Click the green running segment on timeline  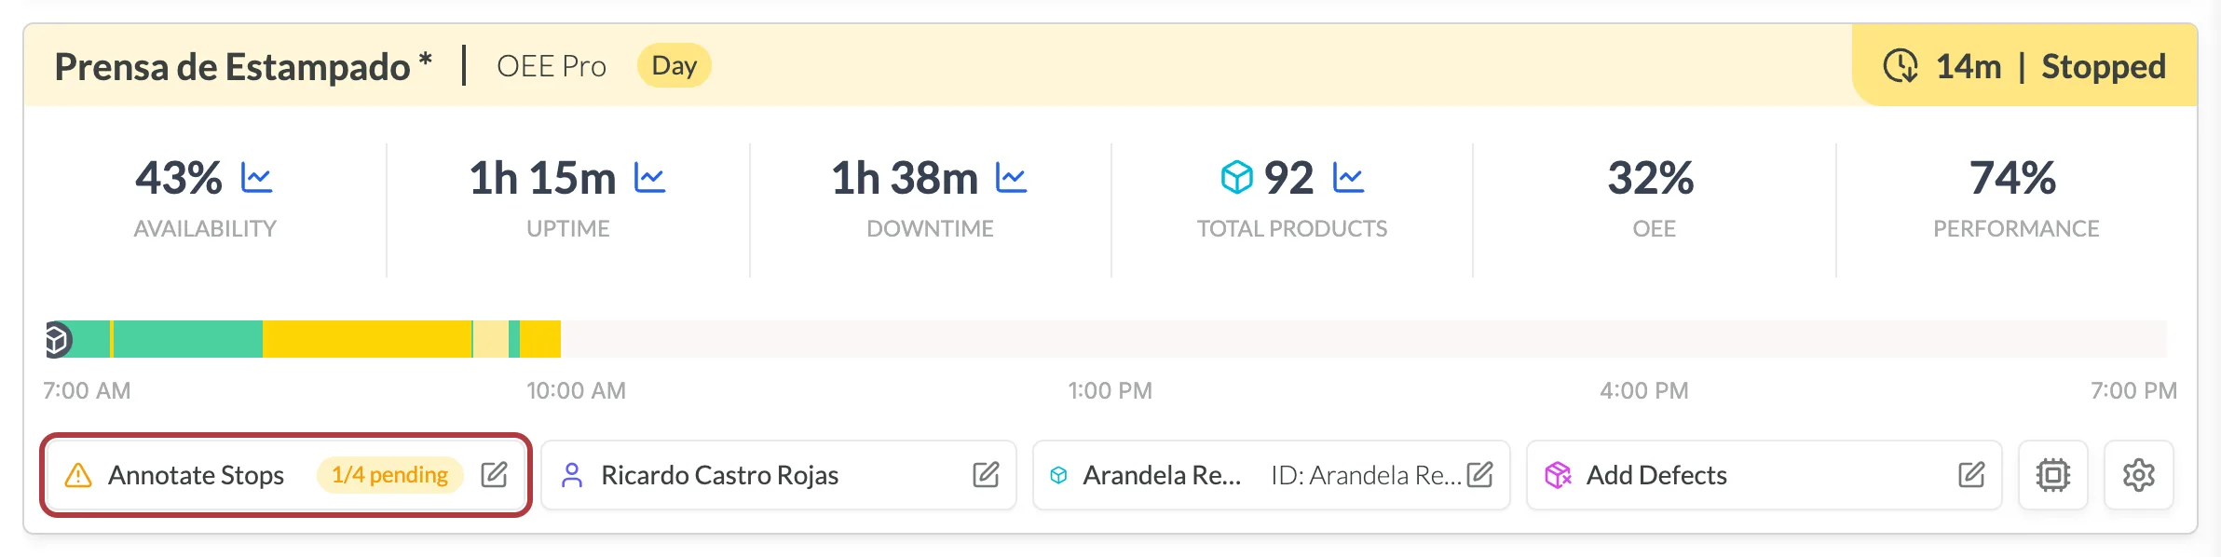187,339
